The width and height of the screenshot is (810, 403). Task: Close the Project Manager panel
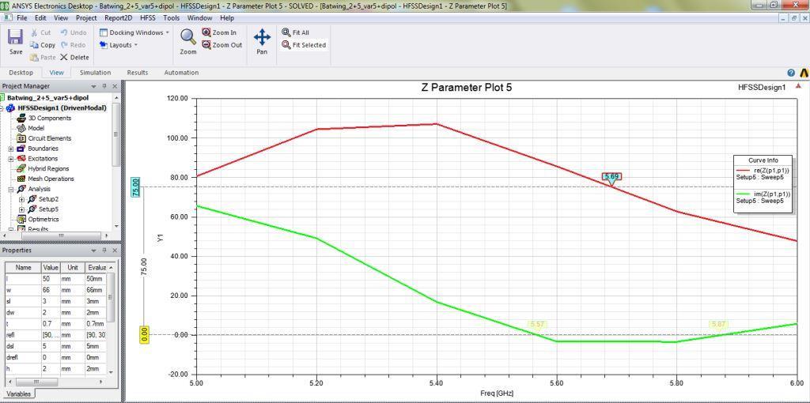[x=115, y=86]
